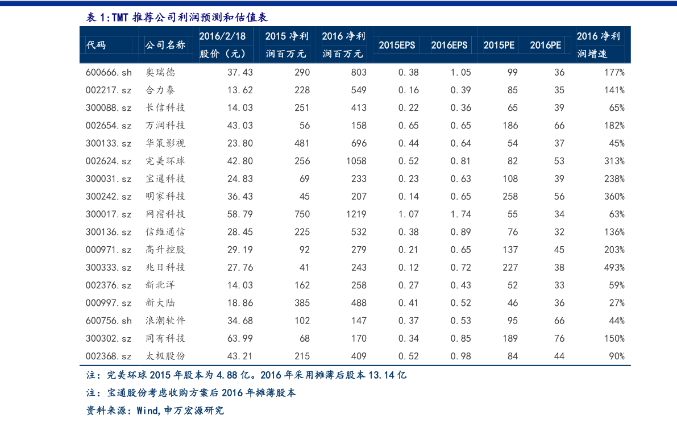Image resolution: width=677 pixels, height=427 pixels.
Task: Click company name 浪潮软件
Action: 165,321
